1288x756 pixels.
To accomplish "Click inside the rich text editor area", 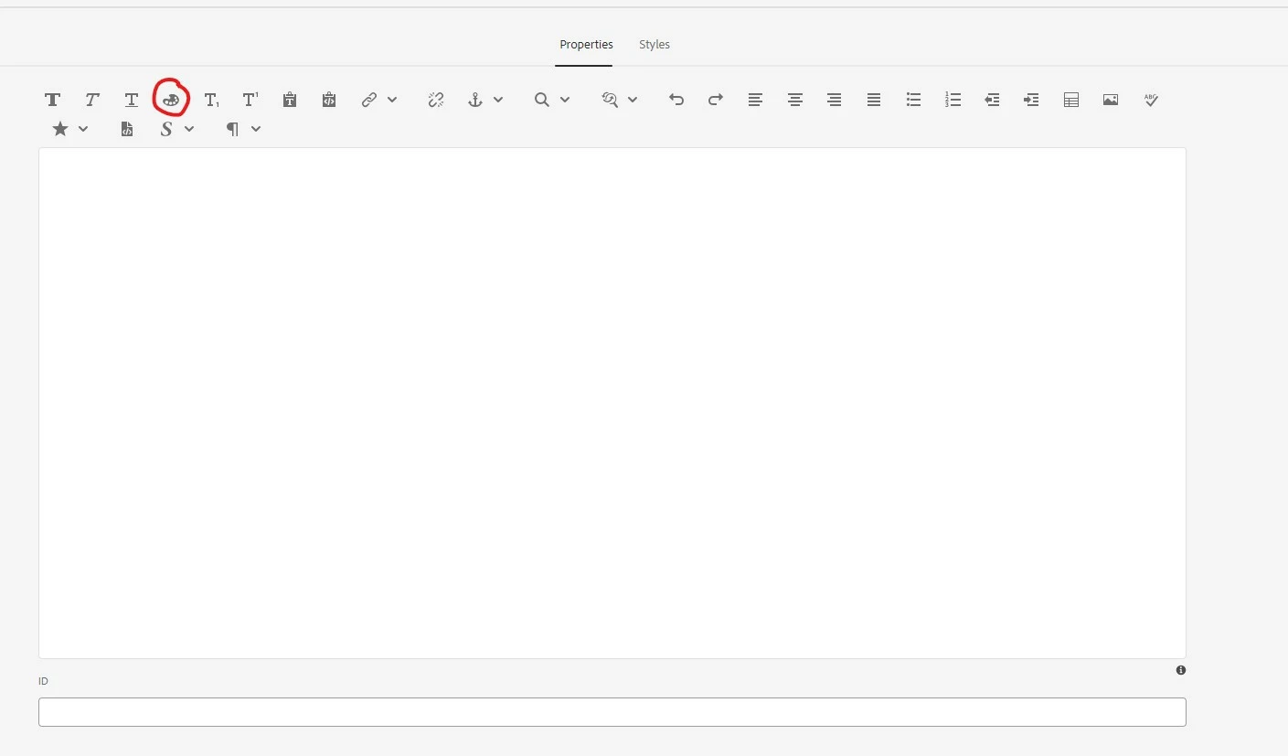I will tap(612, 403).
